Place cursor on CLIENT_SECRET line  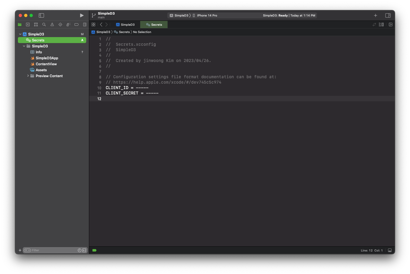coord(132,93)
